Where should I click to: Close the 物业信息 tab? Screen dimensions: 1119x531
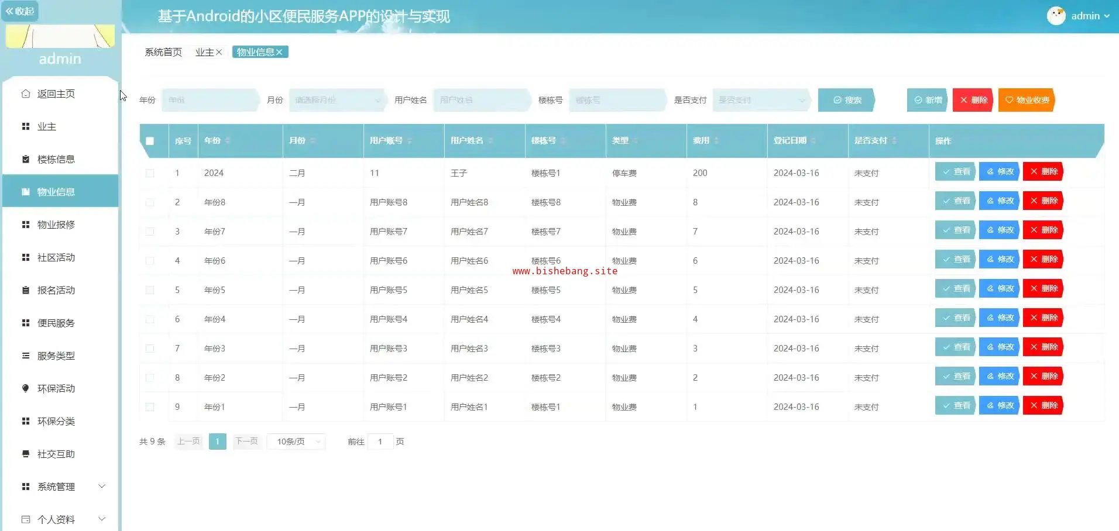point(280,52)
